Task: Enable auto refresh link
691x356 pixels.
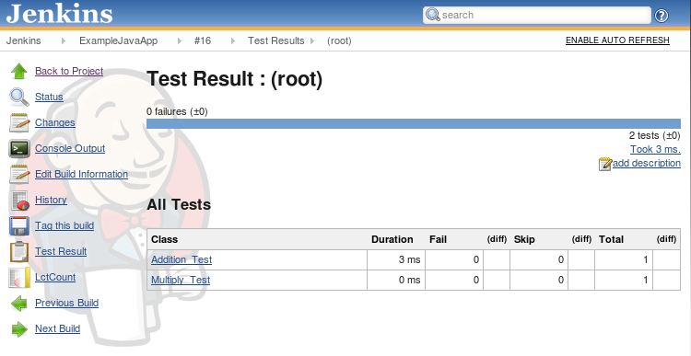Action: (x=617, y=40)
